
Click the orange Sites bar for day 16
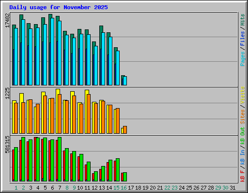[125, 130]
